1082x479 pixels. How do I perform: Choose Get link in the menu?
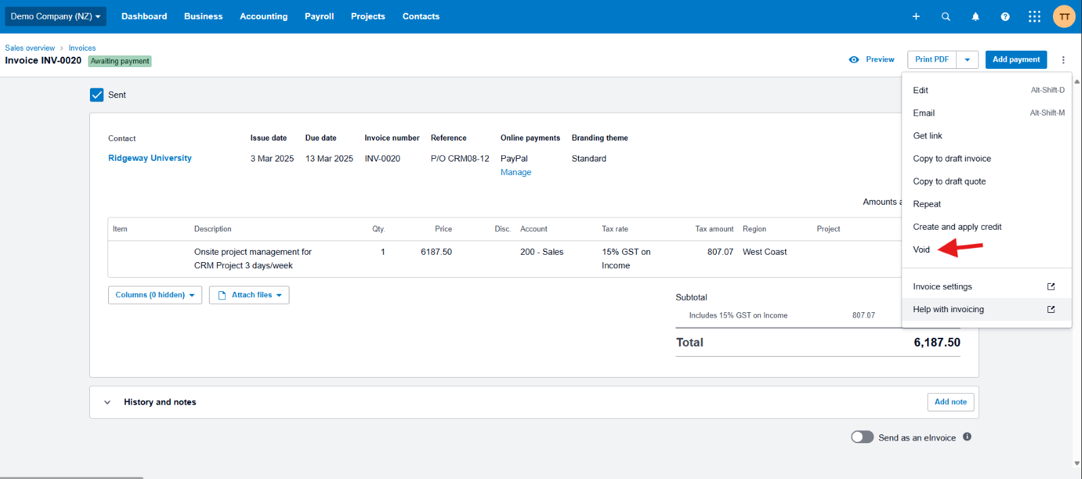click(x=987, y=136)
